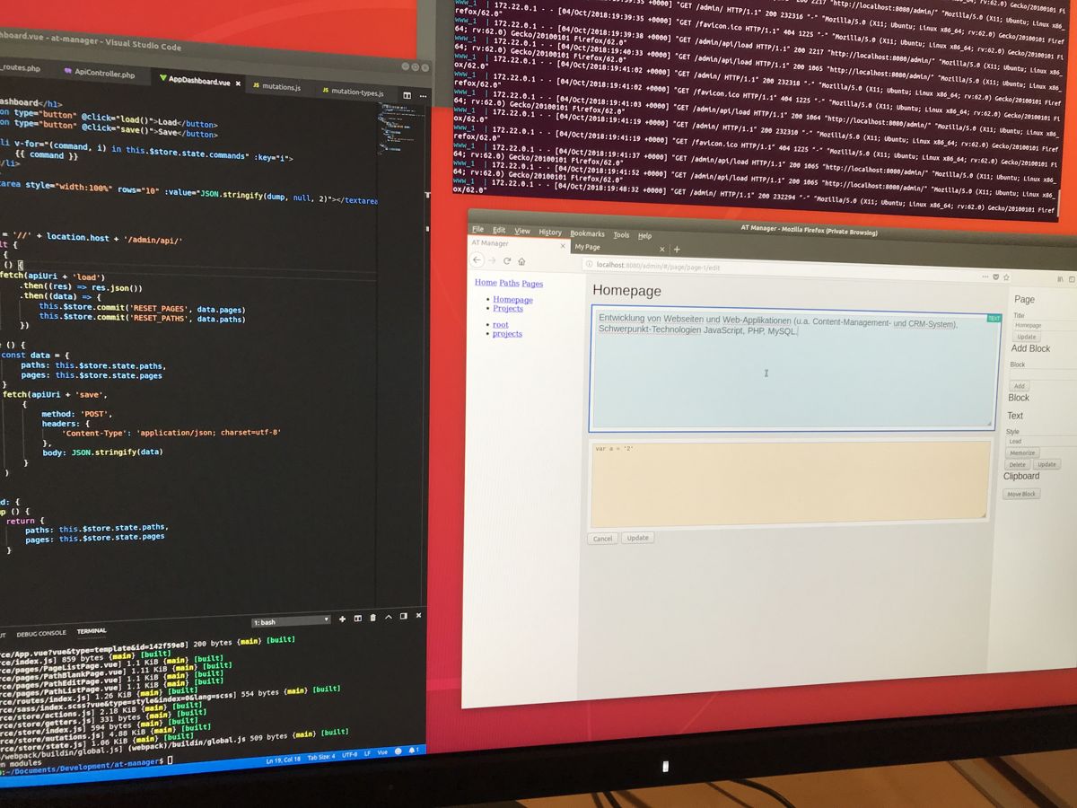Click the feedback smiley in VS Code status bar
The width and height of the screenshot is (1077, 808).
click(x=398, y=751)
